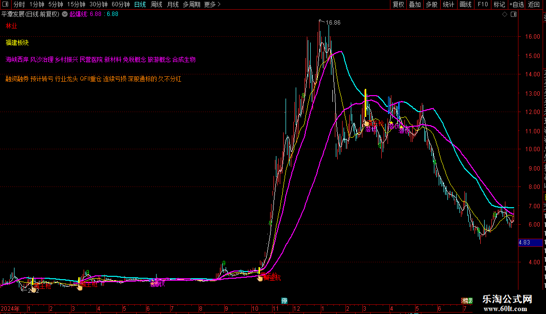546x314 pixels.
Task: Click the 9.00 price axis label
Action: (534, 169)
